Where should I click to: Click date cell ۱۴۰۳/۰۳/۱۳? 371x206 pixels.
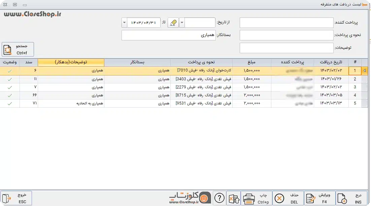click(x=331, y=103)
